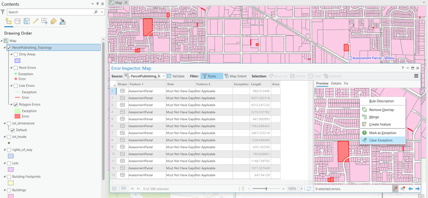Click the Rules filter button
The height and width of the screenshot is (198, 428).
pyautogui.click(x=209, y=76)
